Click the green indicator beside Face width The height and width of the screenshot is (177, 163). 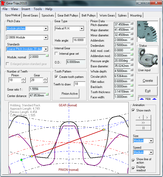point(132,96)
